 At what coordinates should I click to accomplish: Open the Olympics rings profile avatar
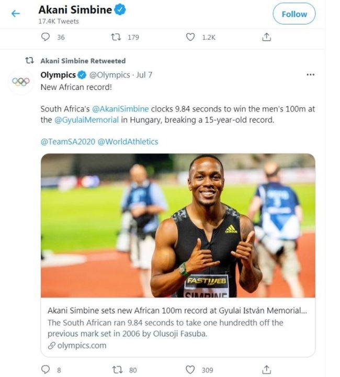(x=21, y=81)
